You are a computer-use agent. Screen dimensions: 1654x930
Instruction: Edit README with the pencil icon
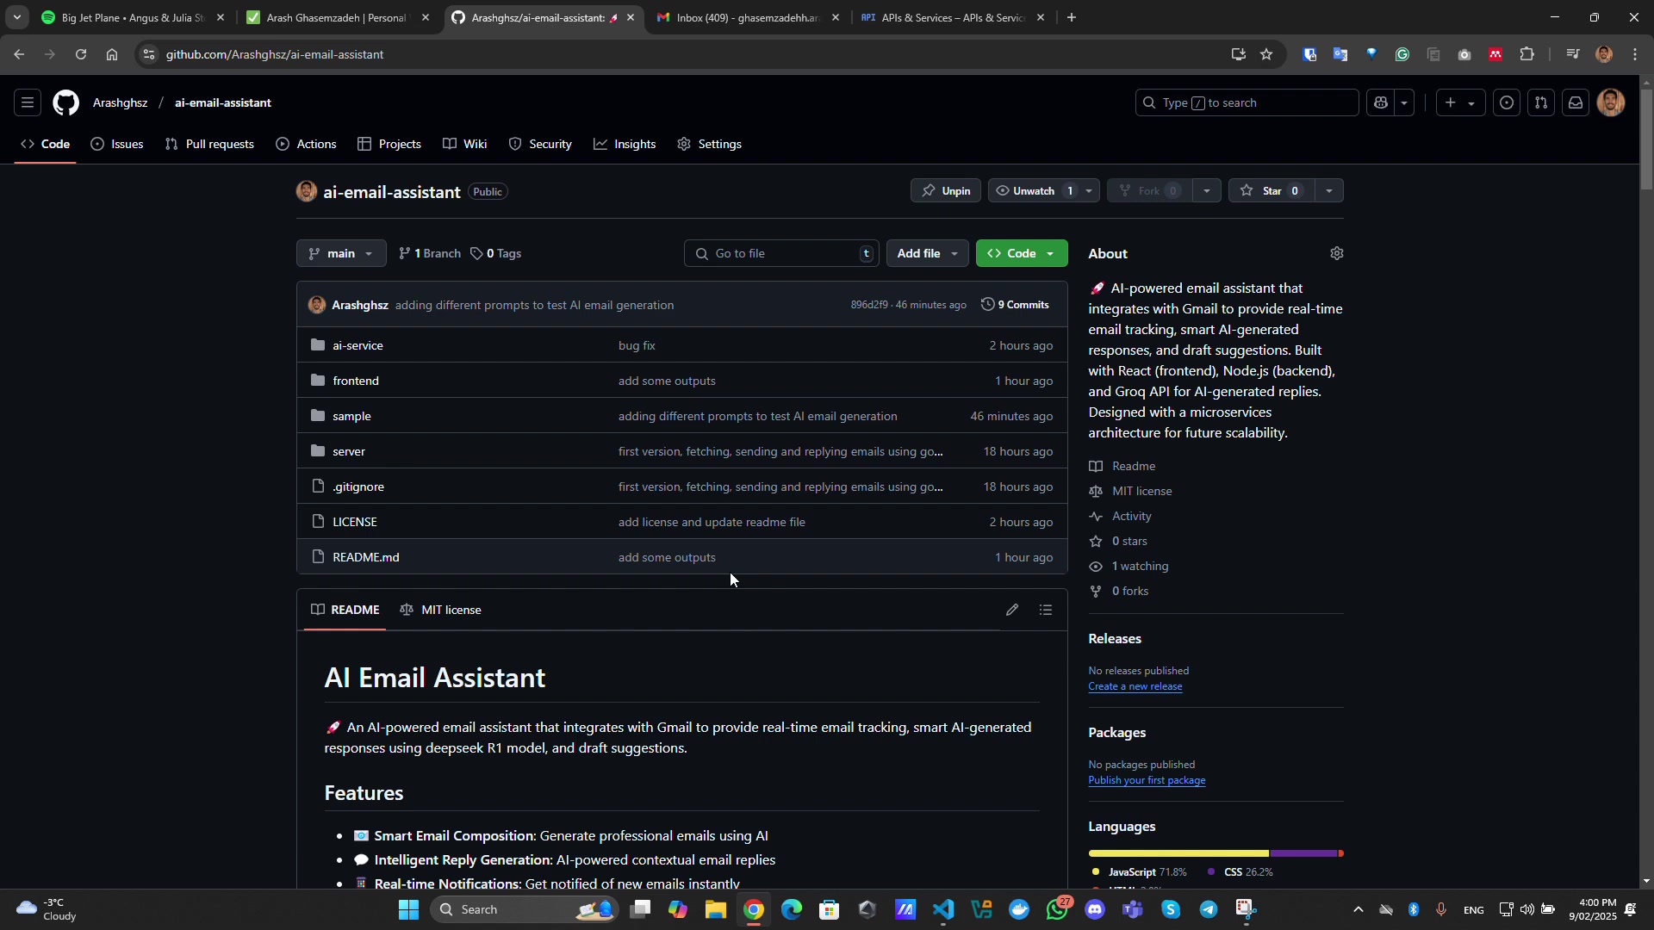tap(1012, 610)
